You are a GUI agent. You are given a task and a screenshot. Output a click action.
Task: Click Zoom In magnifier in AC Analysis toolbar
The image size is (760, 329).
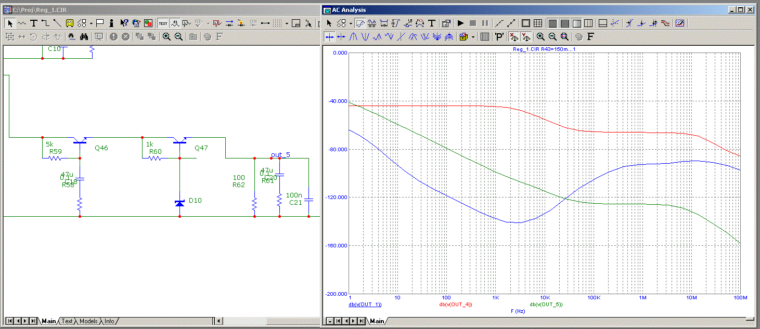pos(541,36)
